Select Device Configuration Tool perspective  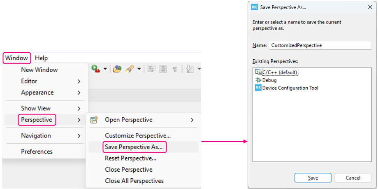pyautogui.click(x=287, y=88)
